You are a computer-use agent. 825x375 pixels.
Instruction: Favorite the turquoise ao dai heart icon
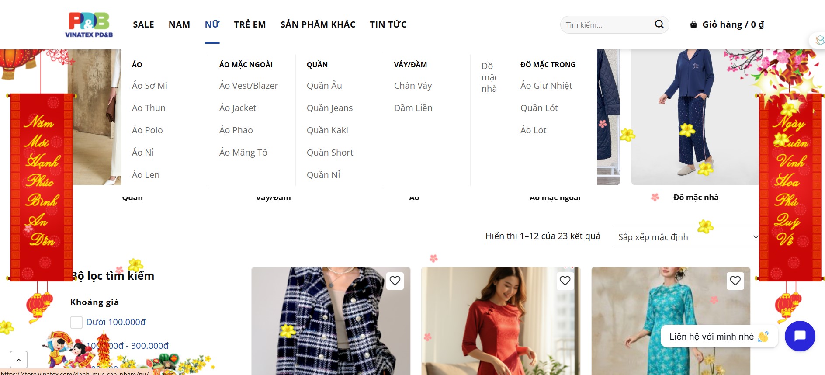(x=735, y=281)
